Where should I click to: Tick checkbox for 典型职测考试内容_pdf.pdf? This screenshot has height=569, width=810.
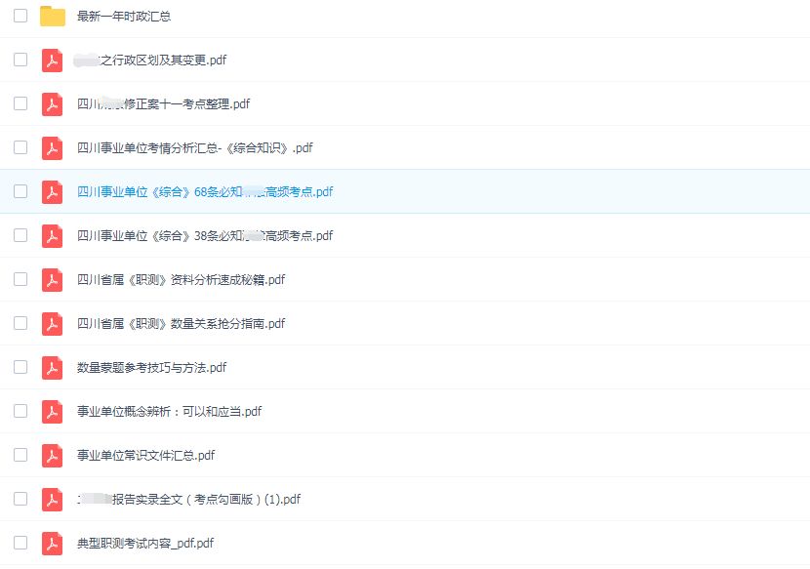(20, 543)
